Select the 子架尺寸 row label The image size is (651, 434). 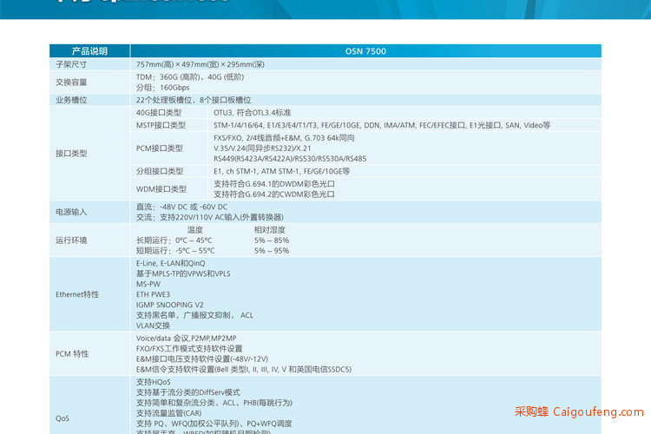(x=71, y=64)
